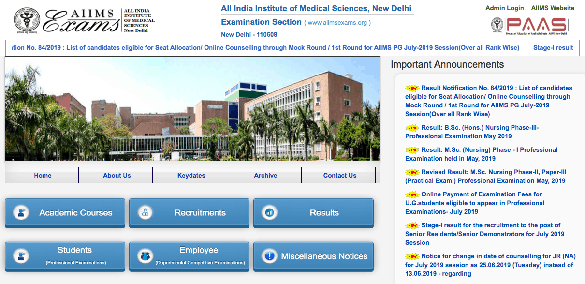Image resolution: width=585 pixels, height=284 pixels.
Task: Click the PAAS logo
Action: 528,26
